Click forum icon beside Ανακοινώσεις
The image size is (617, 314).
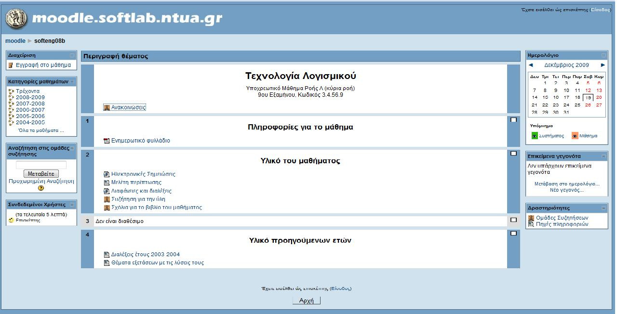(107, 107)
